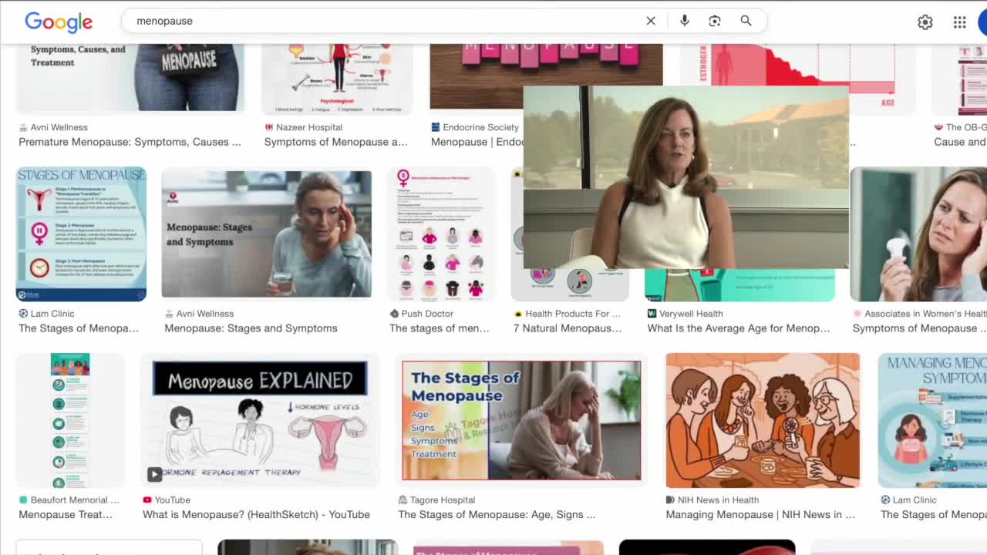The image size is (987, 555).
Task: Click the Google logo
Action: (x=59, y=22)
